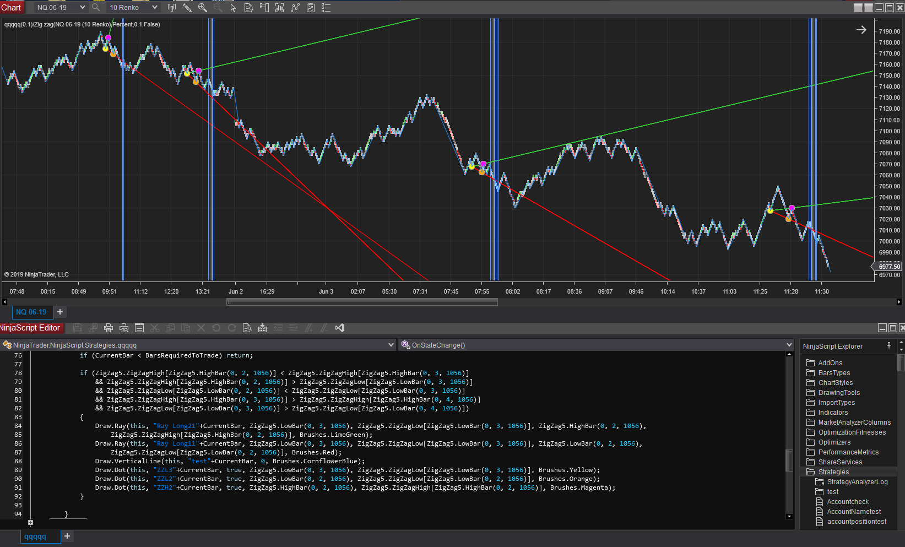Click the chart horizontal scrollbar thumb

click(362, 302)
